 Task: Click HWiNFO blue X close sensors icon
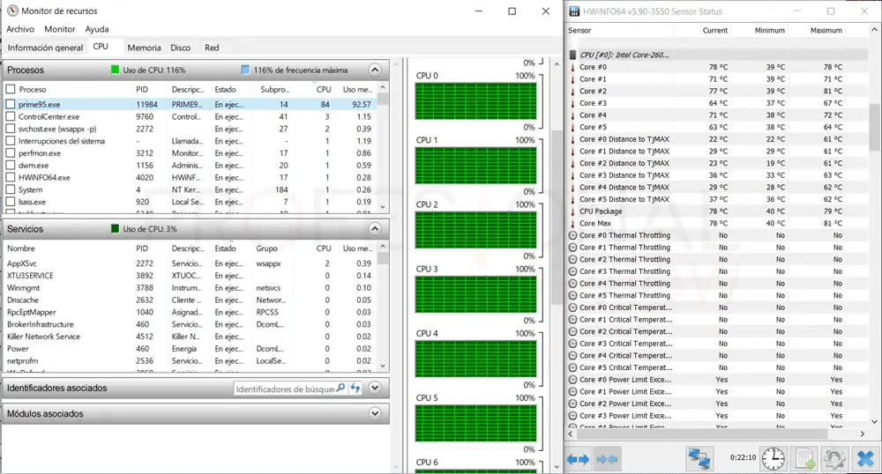(865, 459)
